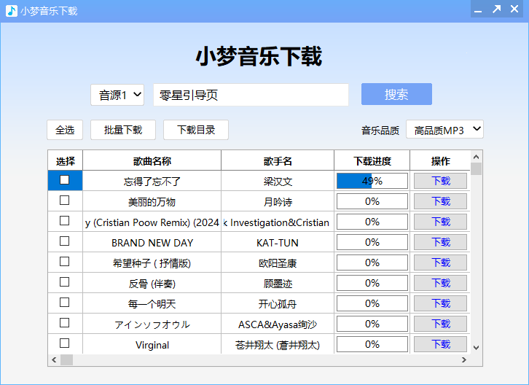
Task: Click the horizontal scroll right arrow
Action: click(463, 360)
